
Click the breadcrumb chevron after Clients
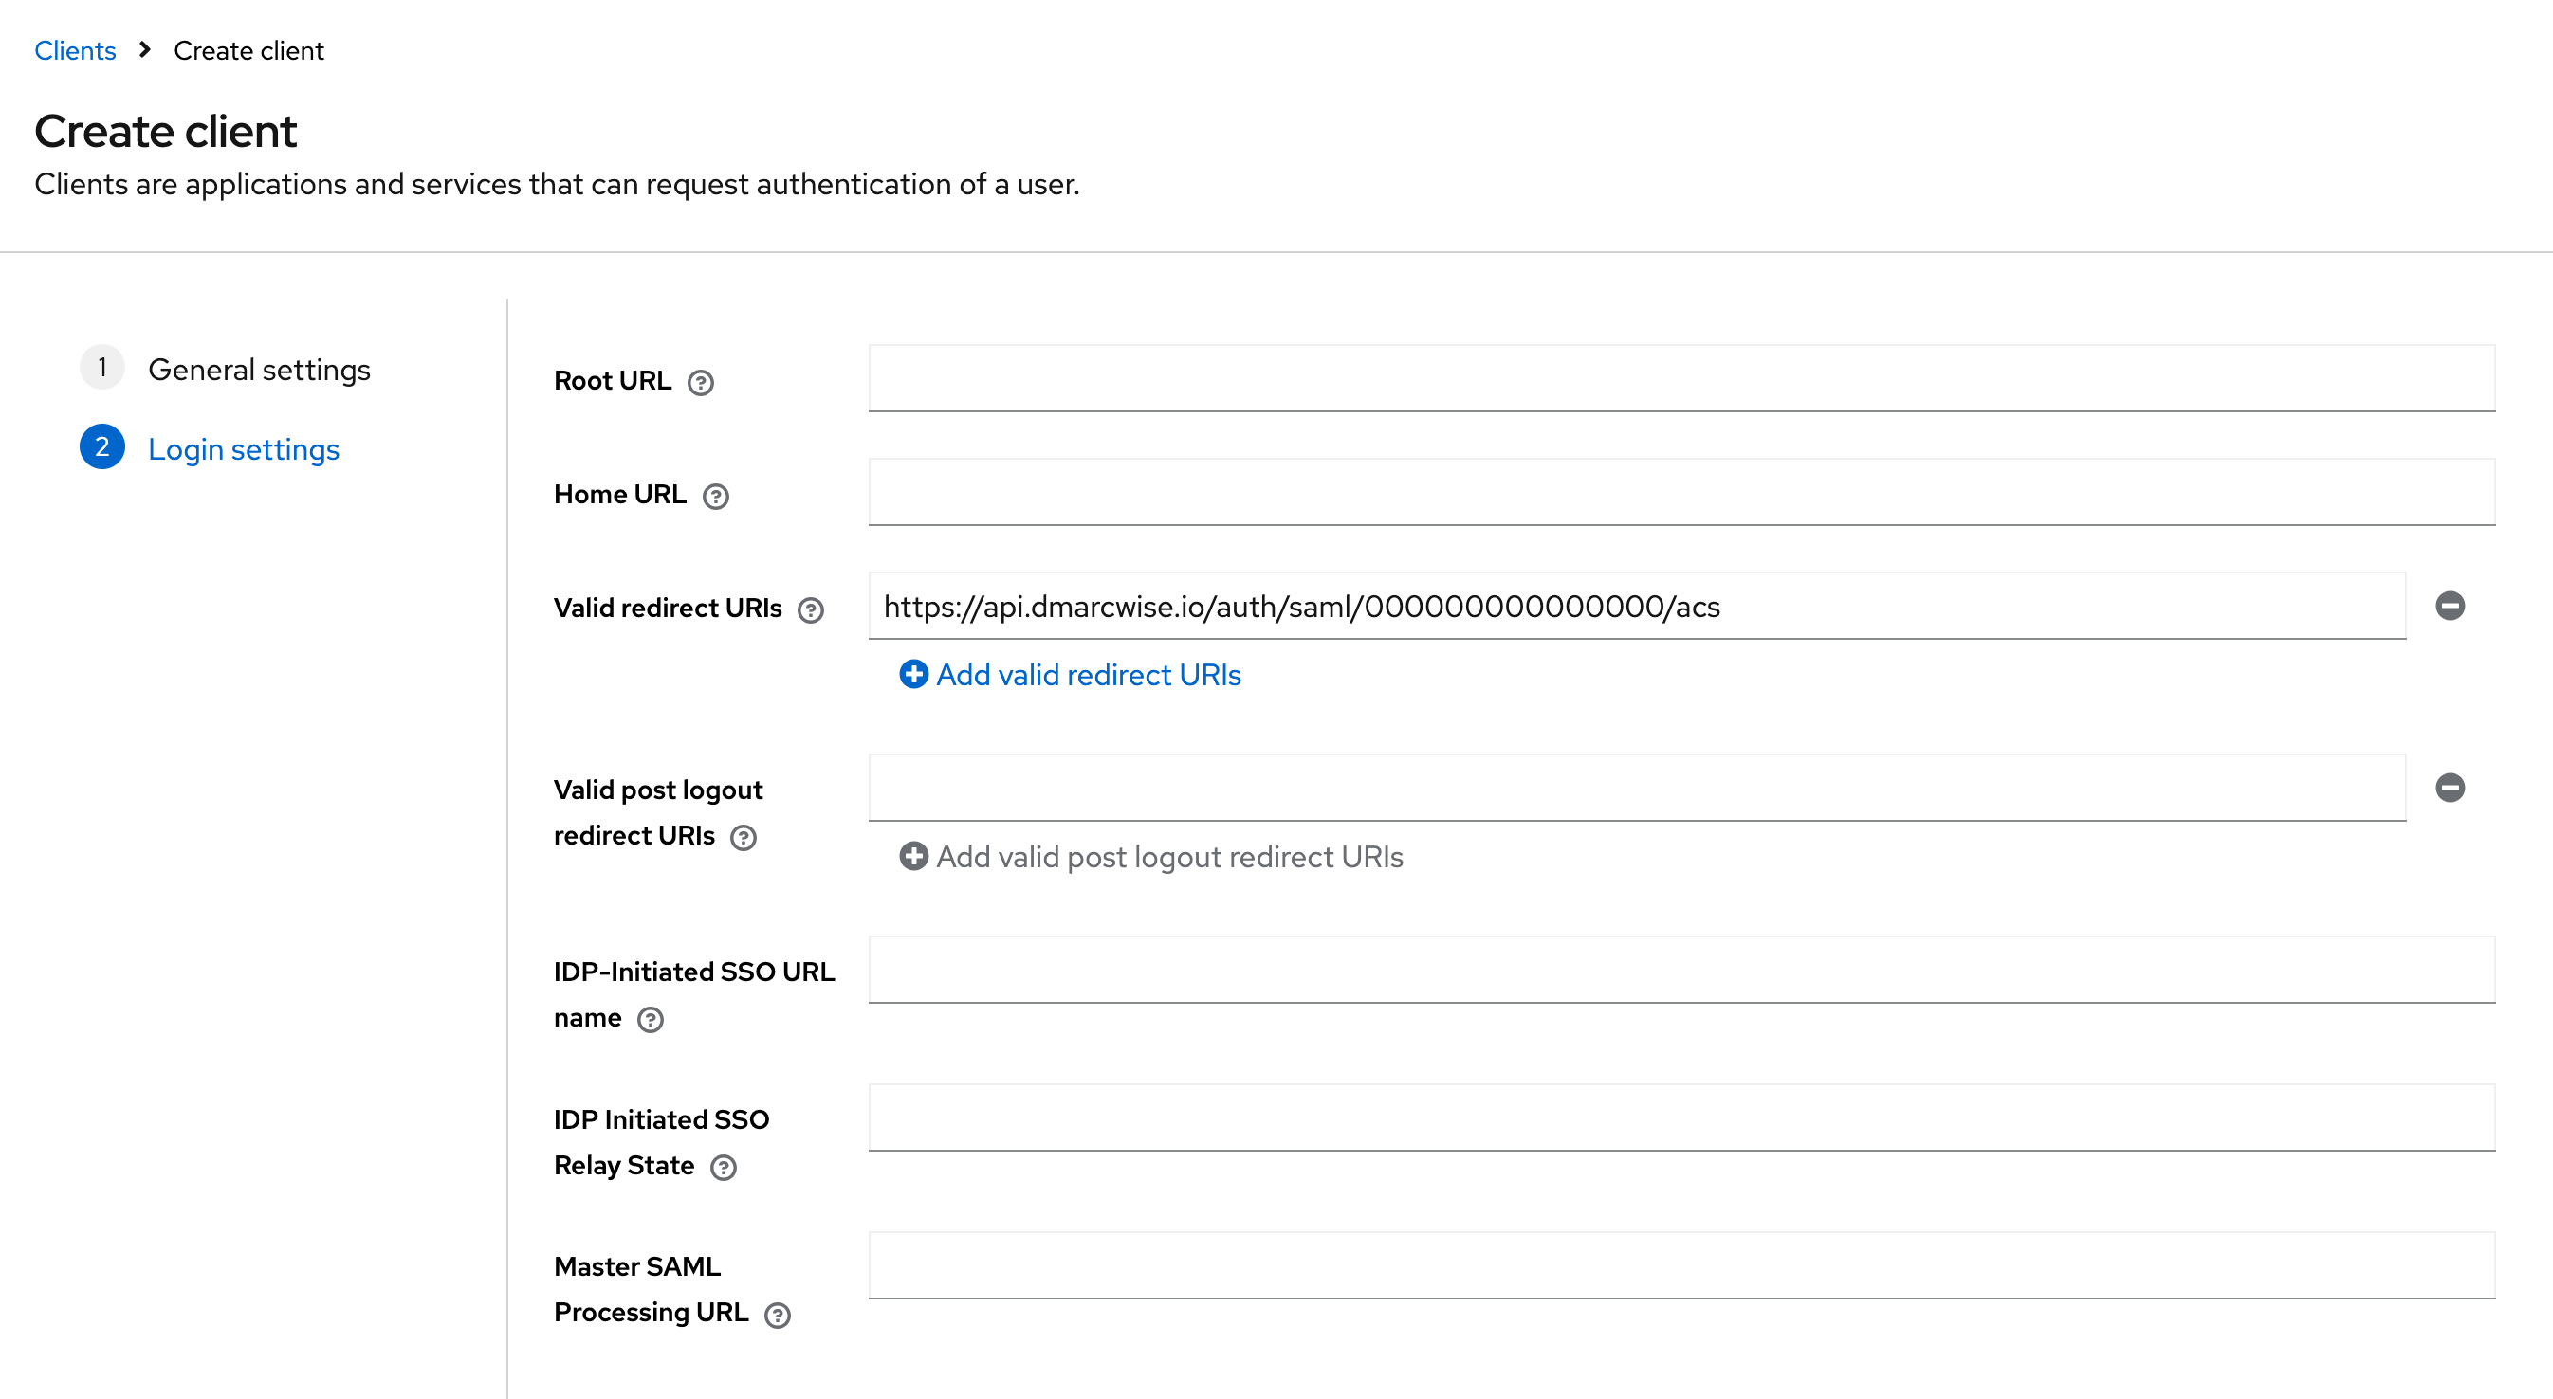point(145,49)
